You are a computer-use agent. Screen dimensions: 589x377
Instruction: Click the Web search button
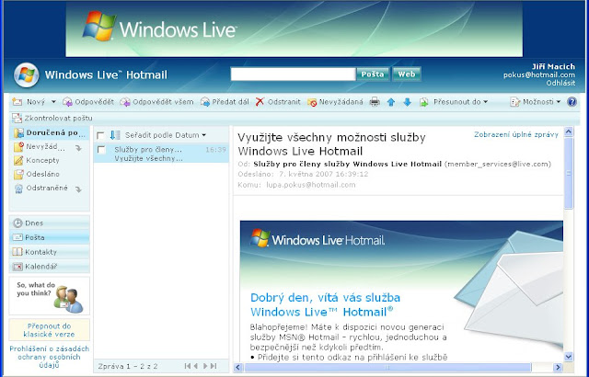tap(407, 74)
